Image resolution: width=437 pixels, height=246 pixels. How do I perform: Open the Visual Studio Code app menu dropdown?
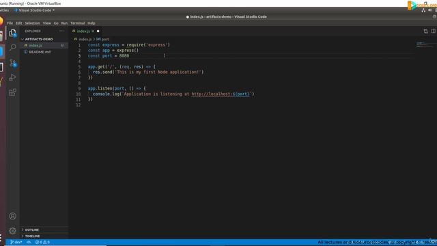(34, 10)
